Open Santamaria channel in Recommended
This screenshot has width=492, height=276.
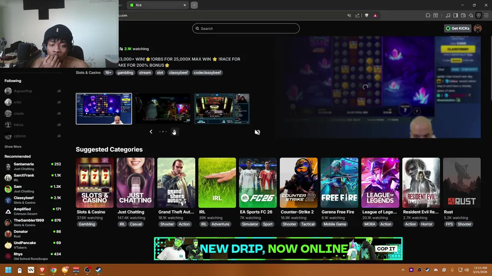(33, 166)
